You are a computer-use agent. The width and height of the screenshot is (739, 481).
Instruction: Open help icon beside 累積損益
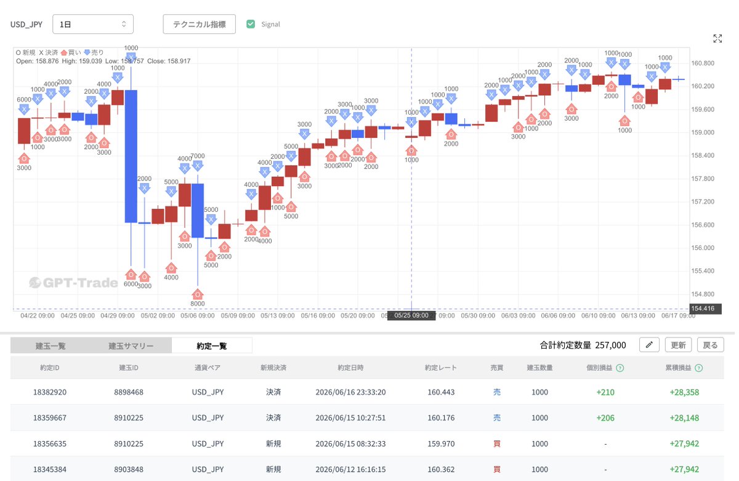699,368
